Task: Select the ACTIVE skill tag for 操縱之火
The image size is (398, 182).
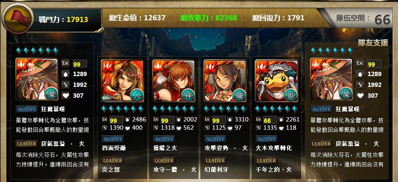Action: point(164,139)
